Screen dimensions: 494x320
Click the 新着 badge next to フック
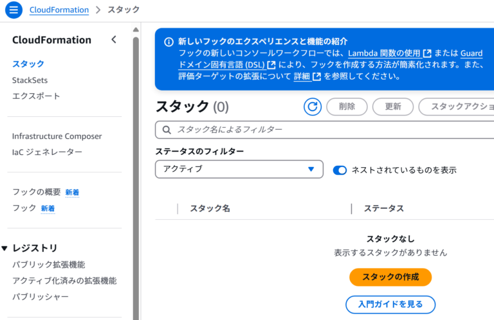[x=48, y=208]
